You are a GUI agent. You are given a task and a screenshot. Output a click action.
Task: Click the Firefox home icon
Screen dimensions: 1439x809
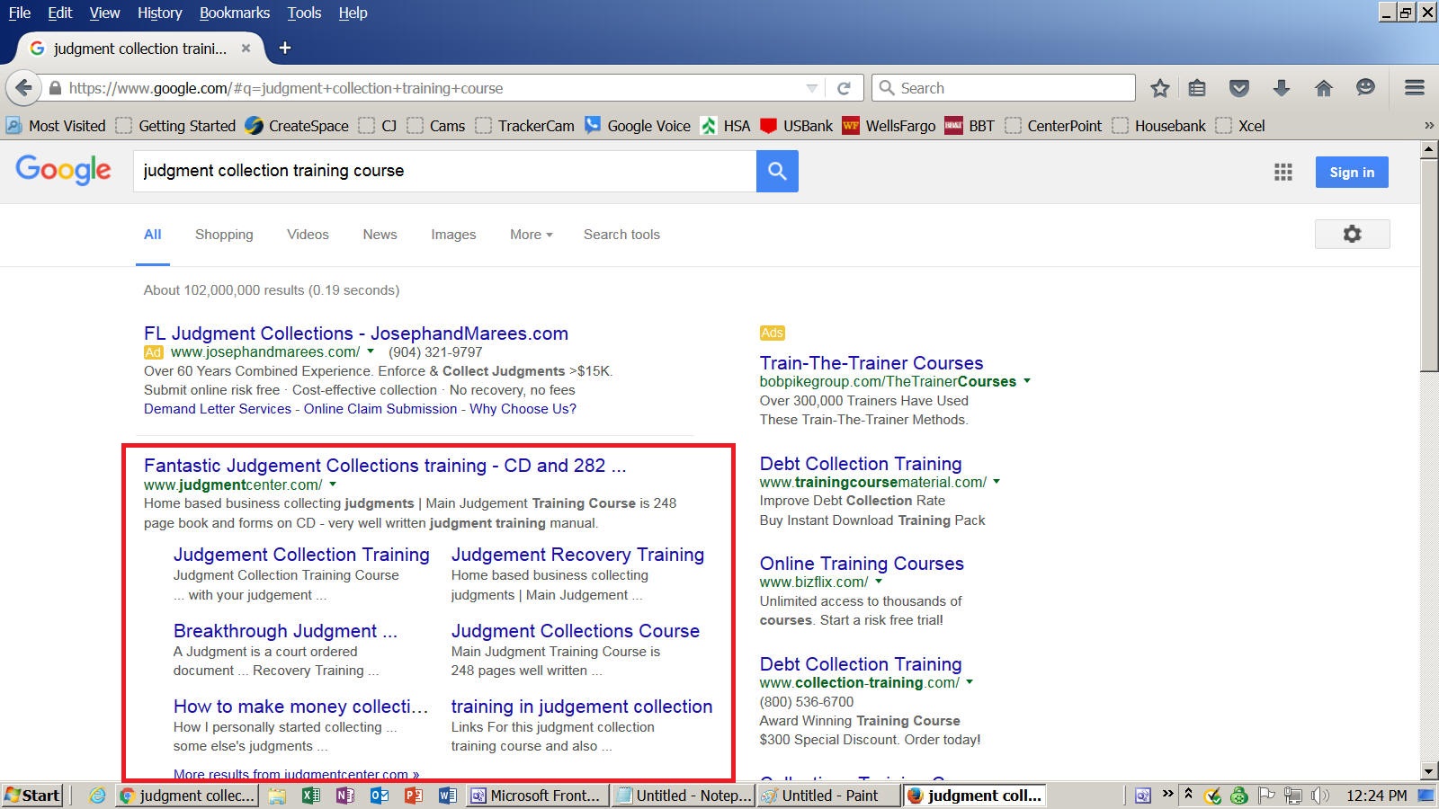coord(1323,88)
